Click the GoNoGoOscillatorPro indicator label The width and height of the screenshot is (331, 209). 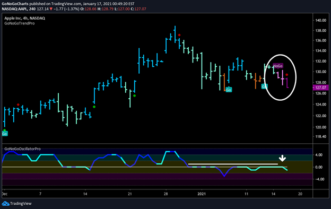[x=22, y=149]
